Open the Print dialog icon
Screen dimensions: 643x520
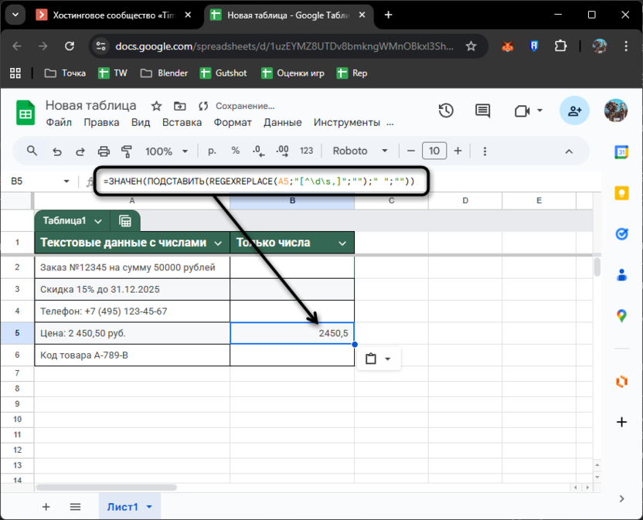[x=104, y=151]
